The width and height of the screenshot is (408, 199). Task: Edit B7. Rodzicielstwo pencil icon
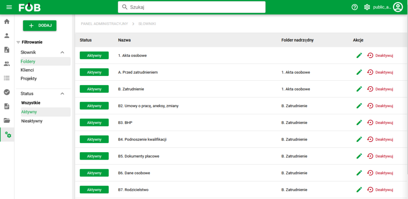click(x=359, y=189)
